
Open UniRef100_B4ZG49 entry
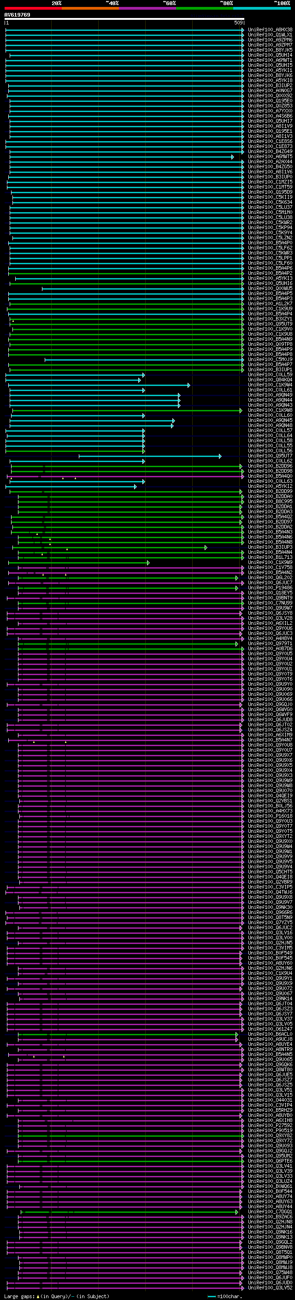tap(270, 151)
